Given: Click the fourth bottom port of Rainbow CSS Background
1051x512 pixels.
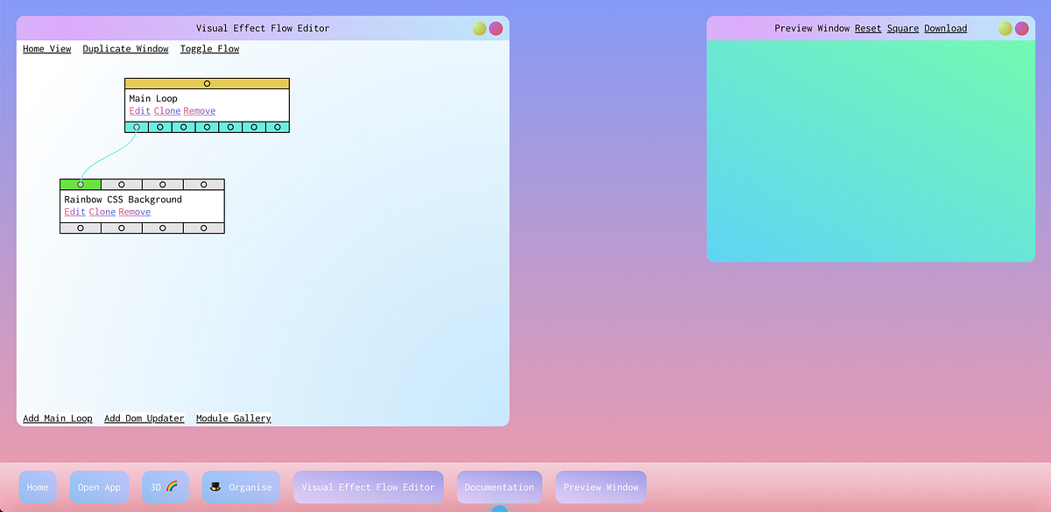Looking at the screenshot, I should pos(203,228).
